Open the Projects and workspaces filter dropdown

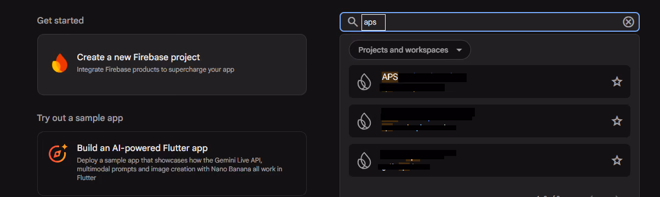pos(410,50)
